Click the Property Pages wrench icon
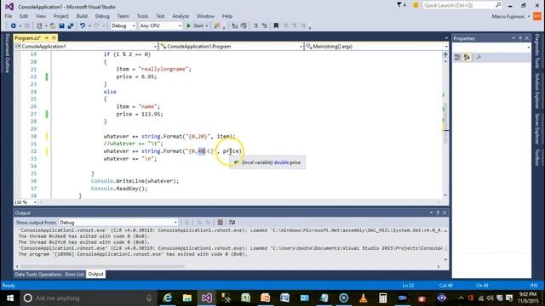 (x=479, y=57)
